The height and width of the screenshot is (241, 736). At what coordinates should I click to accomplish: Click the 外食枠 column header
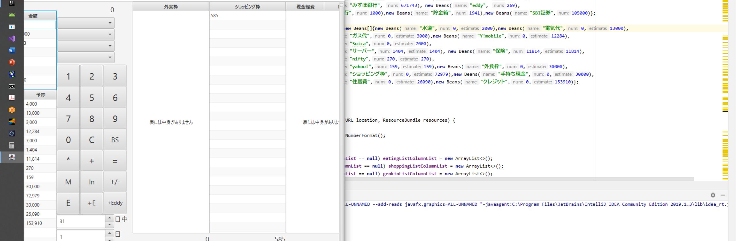click(171, 7)
